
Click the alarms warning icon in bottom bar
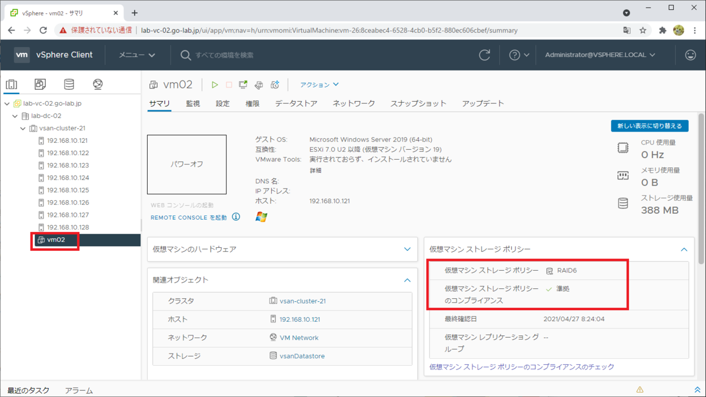coord(640,390)
